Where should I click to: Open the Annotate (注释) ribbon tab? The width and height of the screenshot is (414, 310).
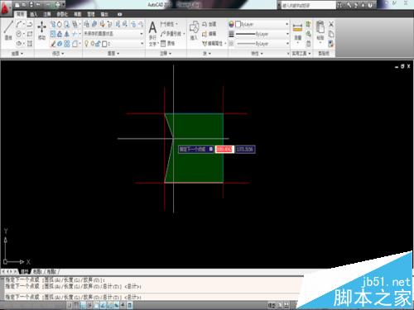tap(47, 14)
